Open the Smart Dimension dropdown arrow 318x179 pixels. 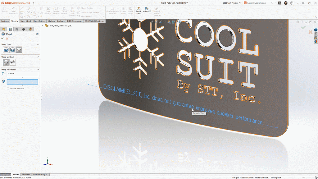tap(14, 17)
